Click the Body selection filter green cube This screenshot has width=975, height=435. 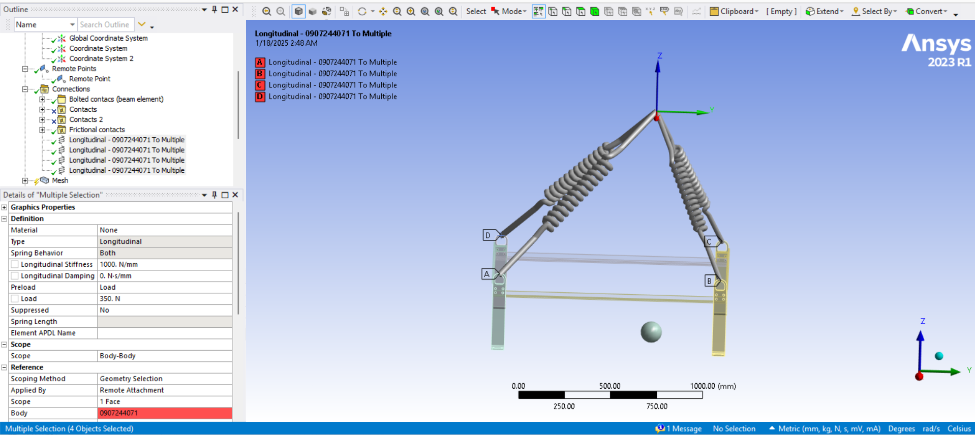click(594, 11)
